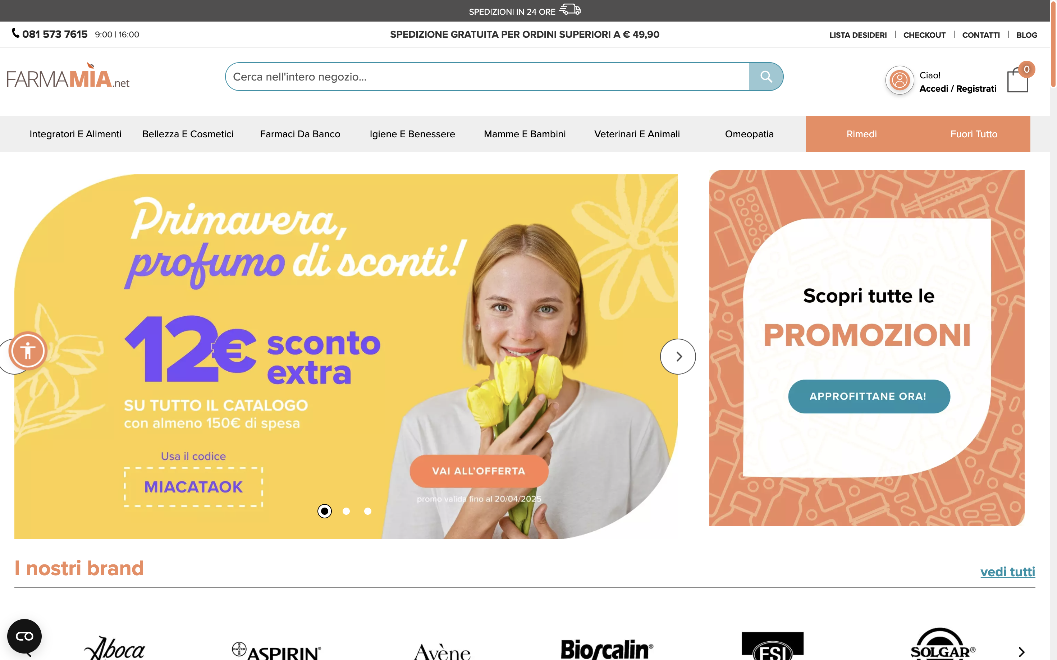This screenshot has width=1057, height=660.
Task: Open the shopping cart icon
Action: 1018,80
